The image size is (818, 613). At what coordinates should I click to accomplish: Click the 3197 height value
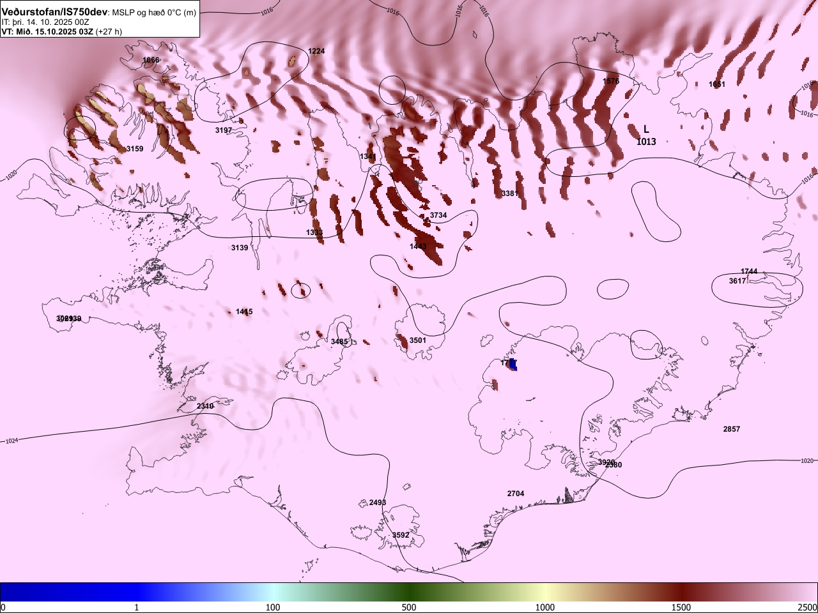pyautogui.click(x=224, y=130)
